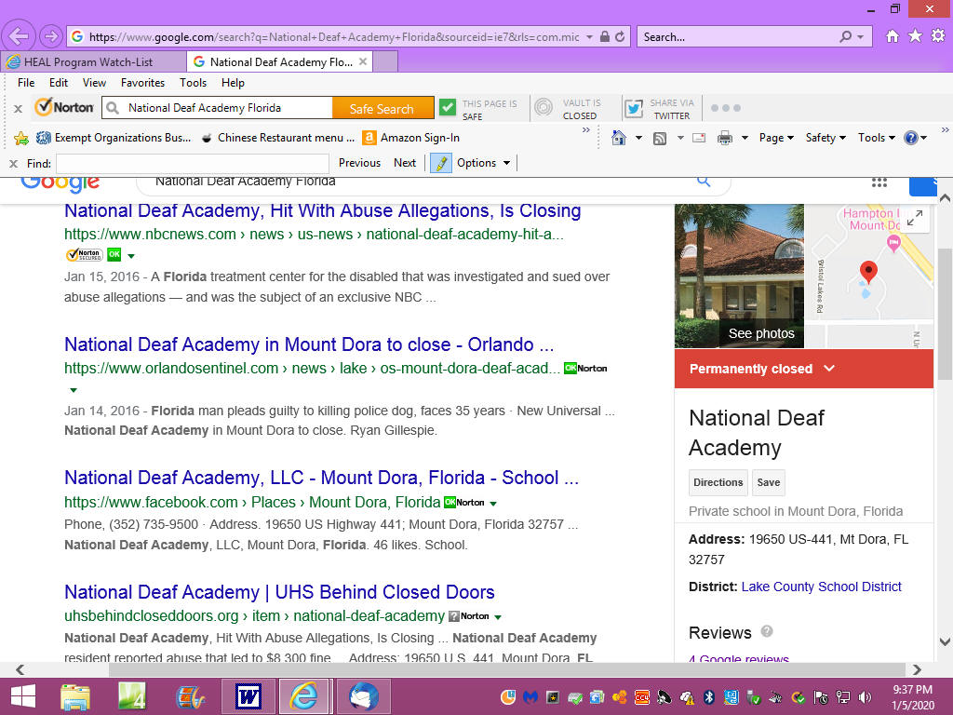The image size is (953, 715).
Task: Open the Windows Start button
Action: (x=23, y=696)
